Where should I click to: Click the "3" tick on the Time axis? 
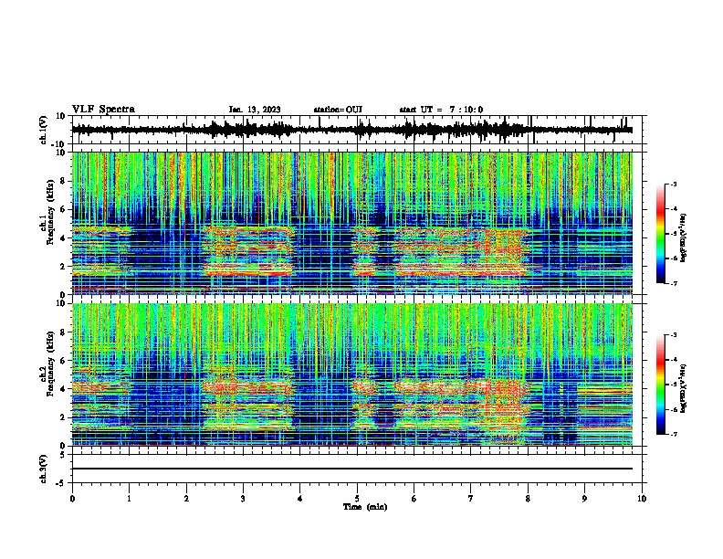pyautogui.click(x=243, y=499)
